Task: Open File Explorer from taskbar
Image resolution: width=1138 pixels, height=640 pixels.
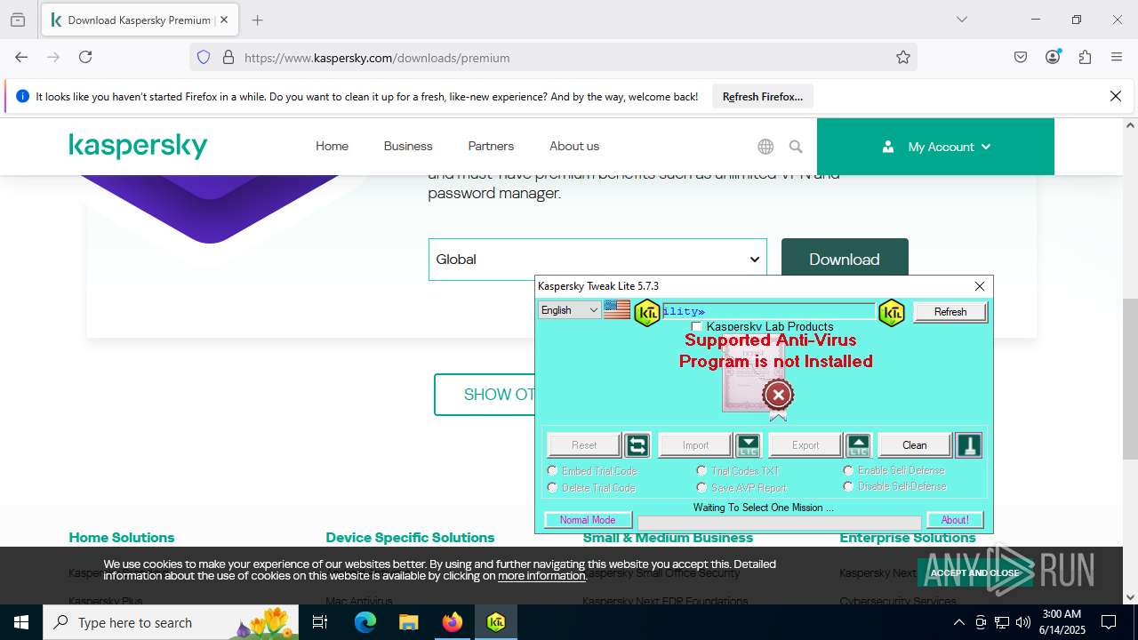Action: [408, 622]
